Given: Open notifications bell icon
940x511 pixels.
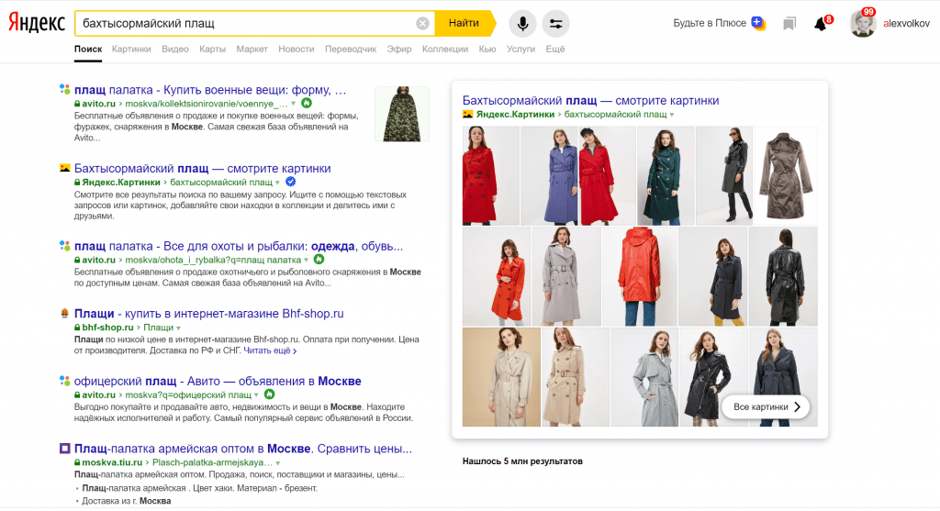Looking at the screenshot, I should pos(822,23).
